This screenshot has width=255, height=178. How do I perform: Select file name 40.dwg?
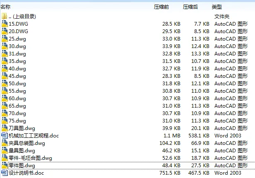click(17, 69)
